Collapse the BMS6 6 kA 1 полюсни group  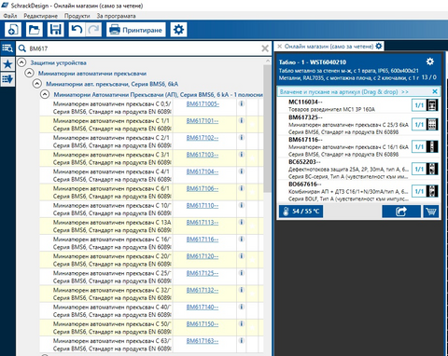[45, 94]
